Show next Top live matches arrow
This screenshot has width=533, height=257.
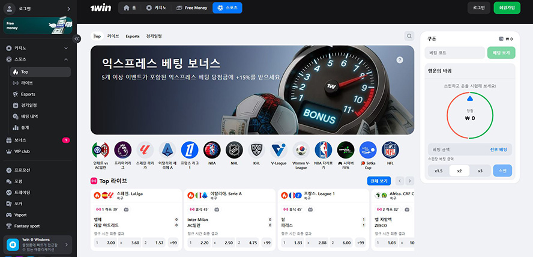(x=410, y=181)
